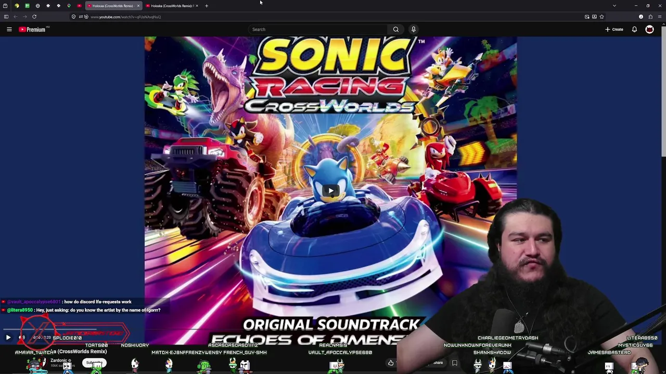Open the YouTube hamburger guide menu
The image size is (666, 374).
9,30
